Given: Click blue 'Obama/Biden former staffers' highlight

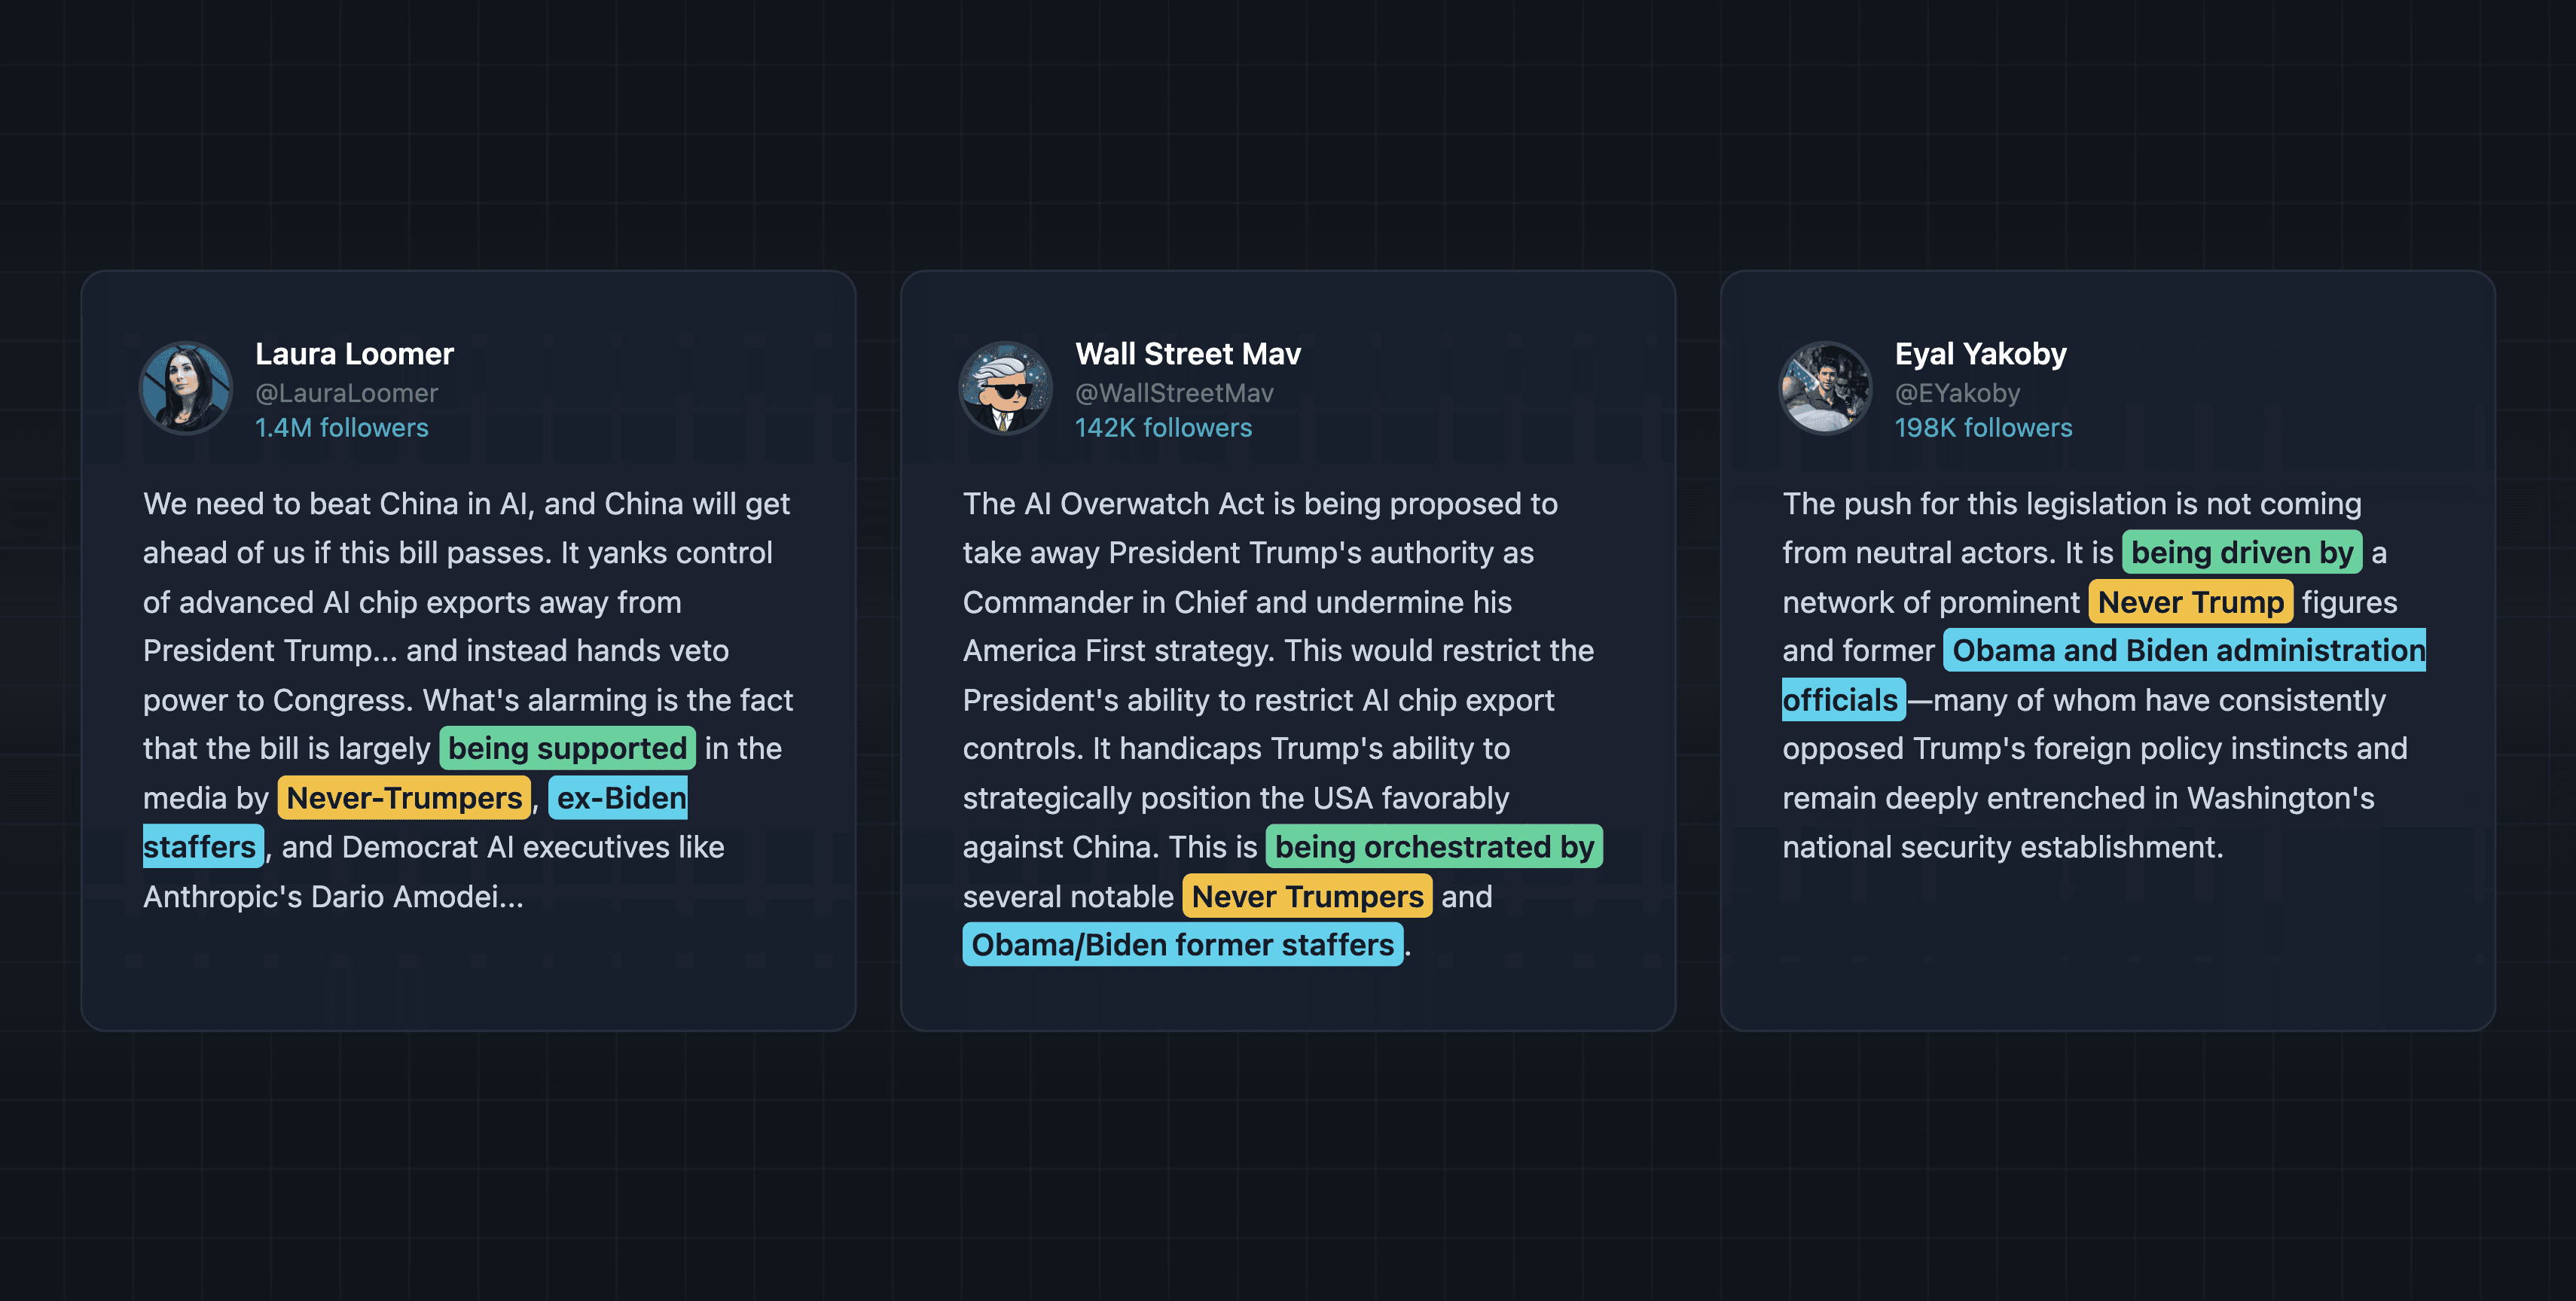Looking at the screenshot, I should [1182, 944].
